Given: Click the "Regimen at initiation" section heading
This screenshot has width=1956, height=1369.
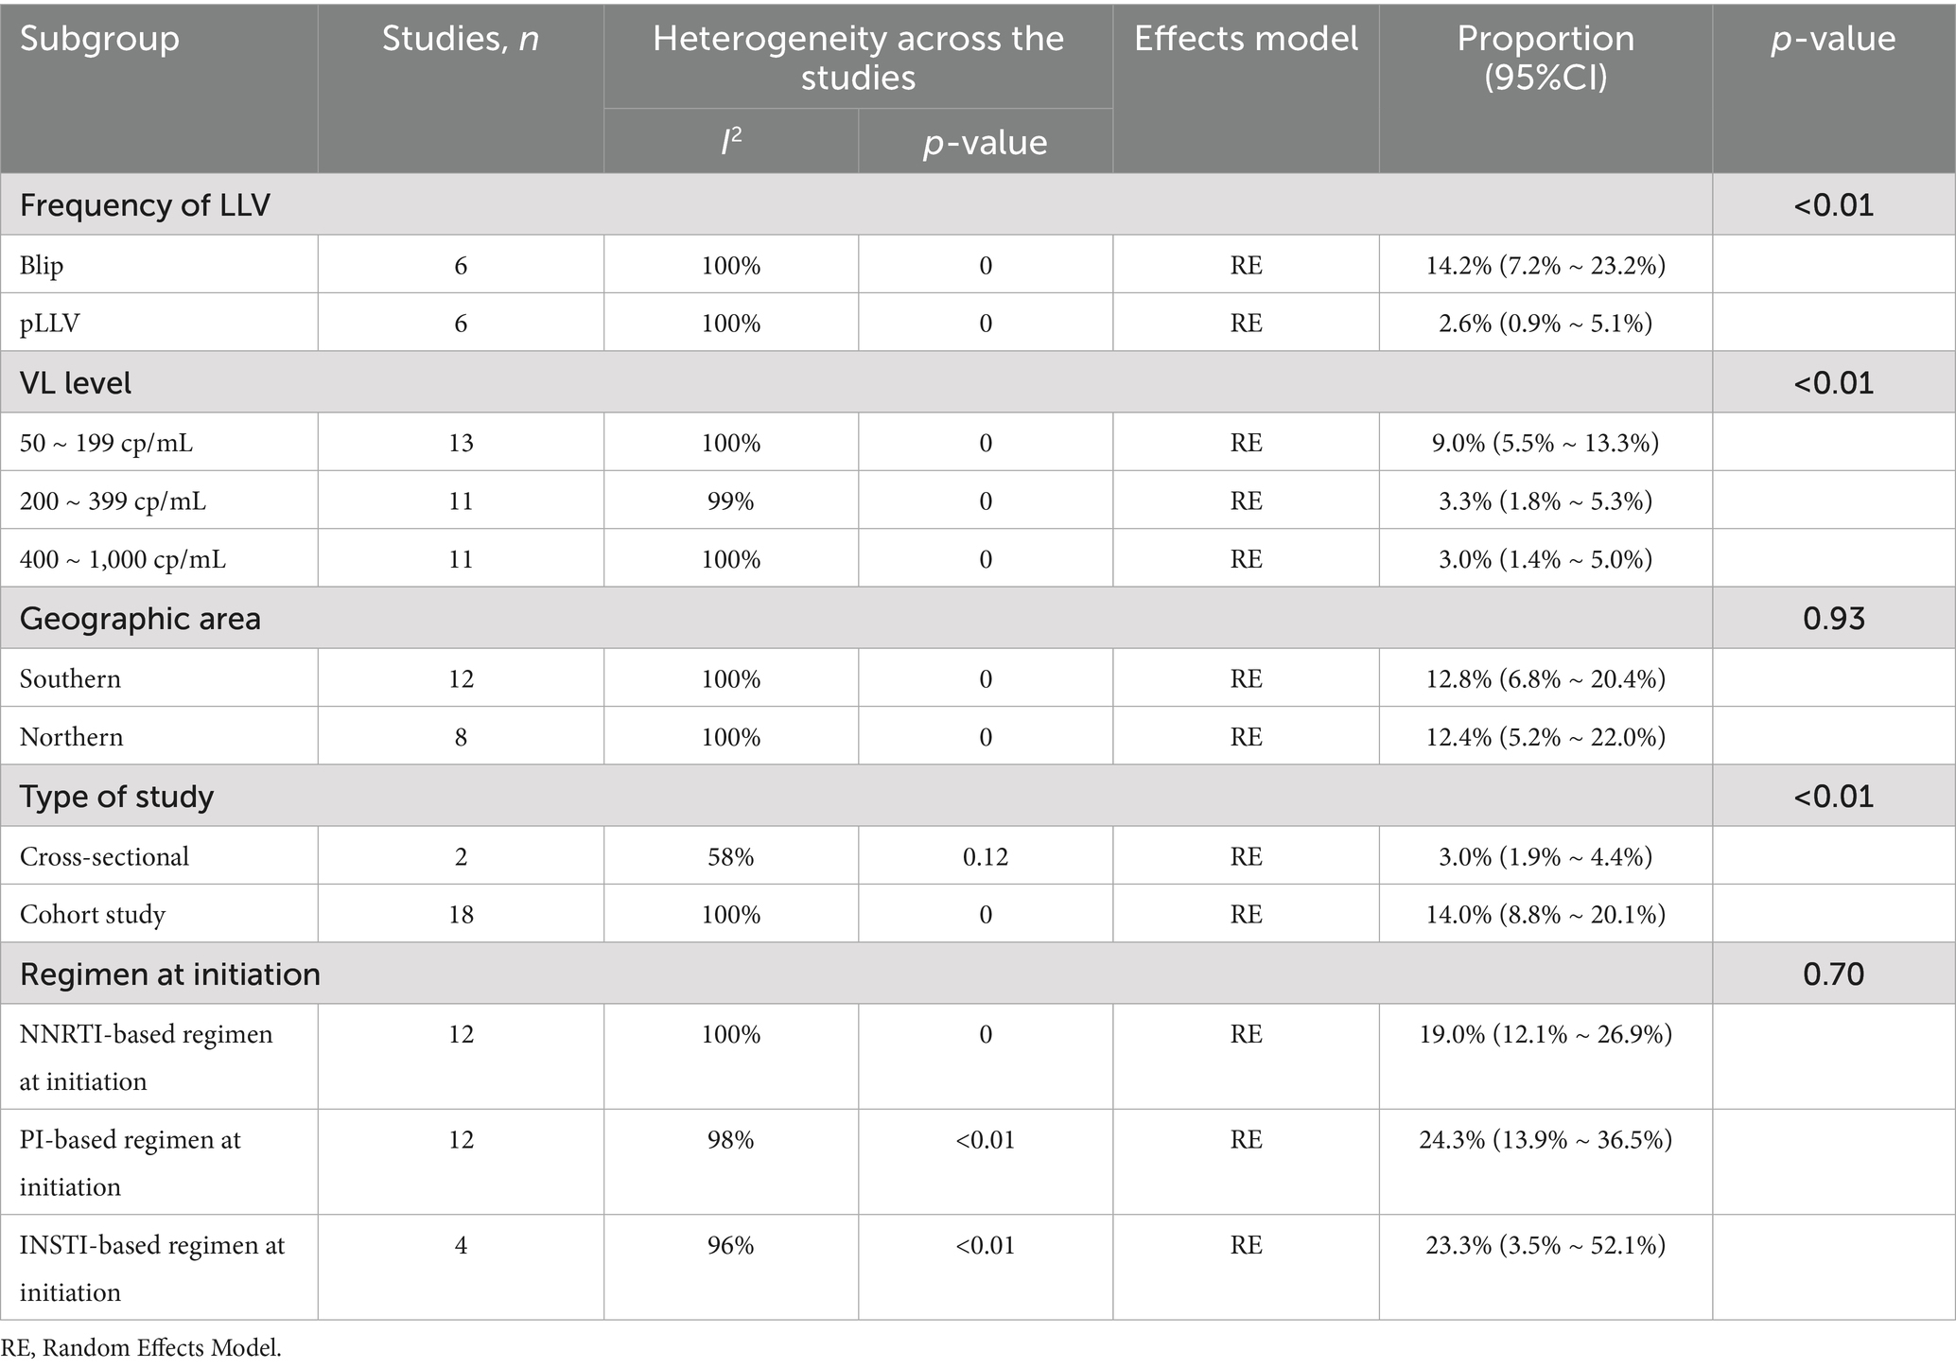Looking at the screenshot, I should point(170,974).
